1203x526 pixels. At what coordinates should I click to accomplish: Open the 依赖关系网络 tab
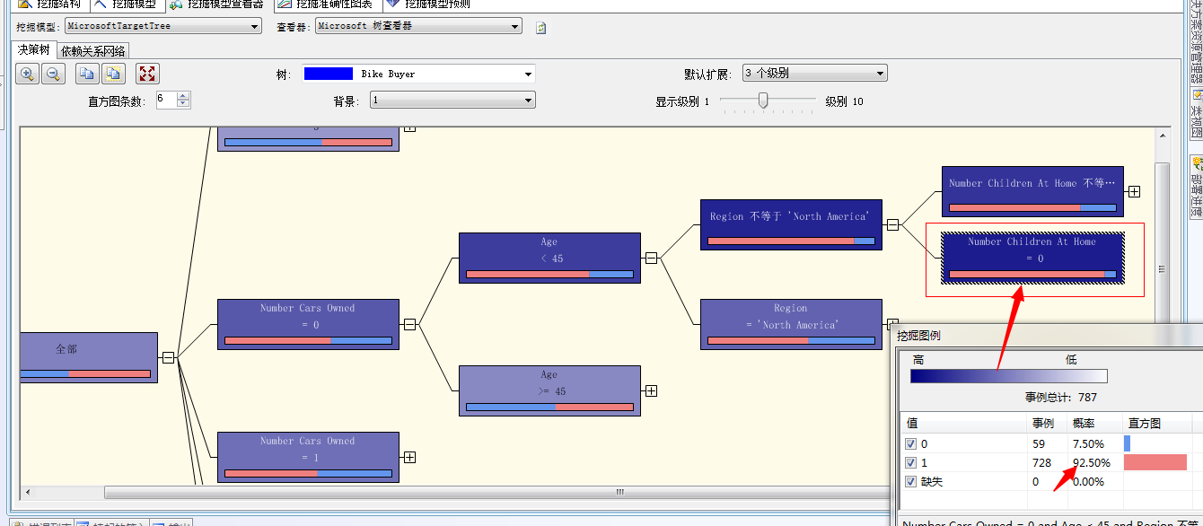click(x=93, y=50)
